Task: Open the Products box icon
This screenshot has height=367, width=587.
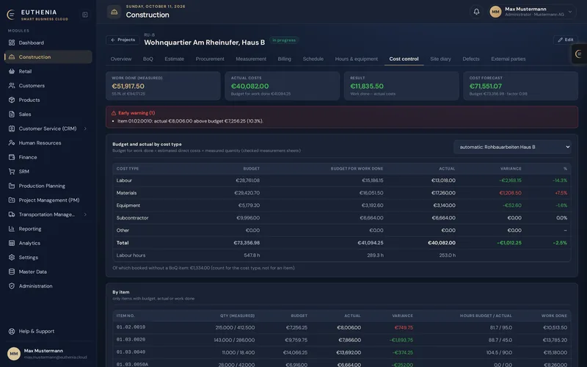Action: [x=12, y=100]
